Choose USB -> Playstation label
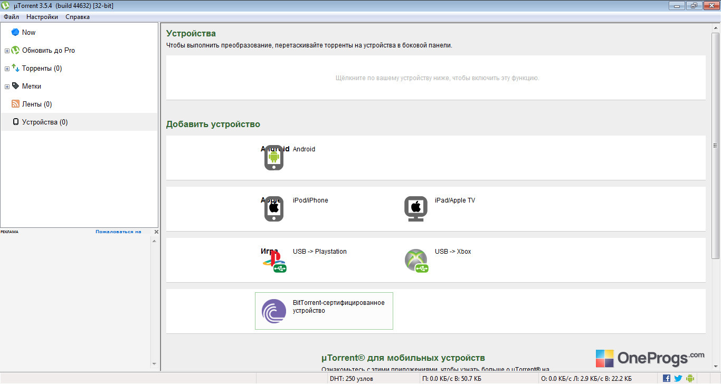The image size is (721, 384). 320,252
